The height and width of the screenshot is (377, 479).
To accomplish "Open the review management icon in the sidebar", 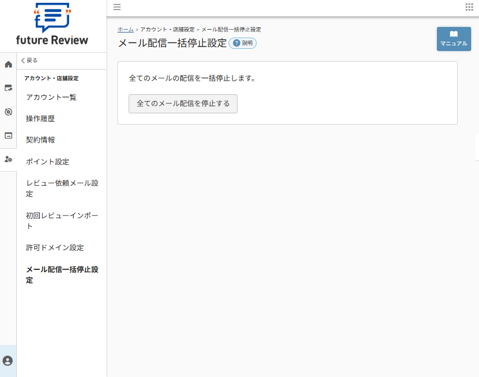I will click(8, 88).
